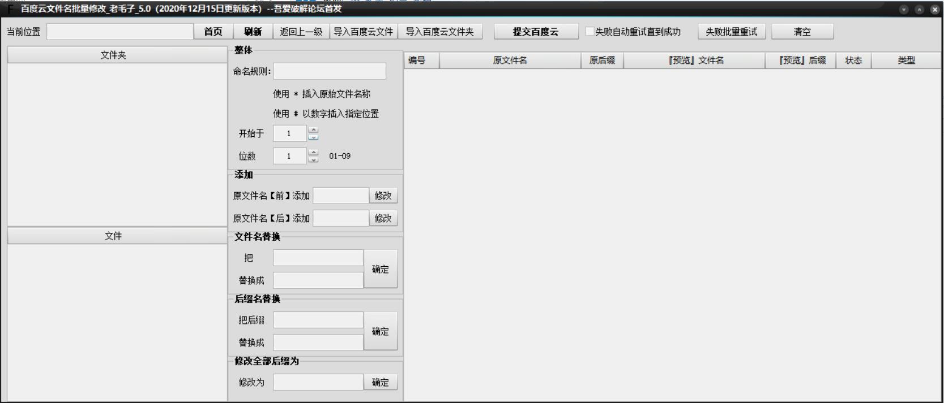Click the 文件夹 list header
Viewport: 944px width, 403px height.
(117, 55)
